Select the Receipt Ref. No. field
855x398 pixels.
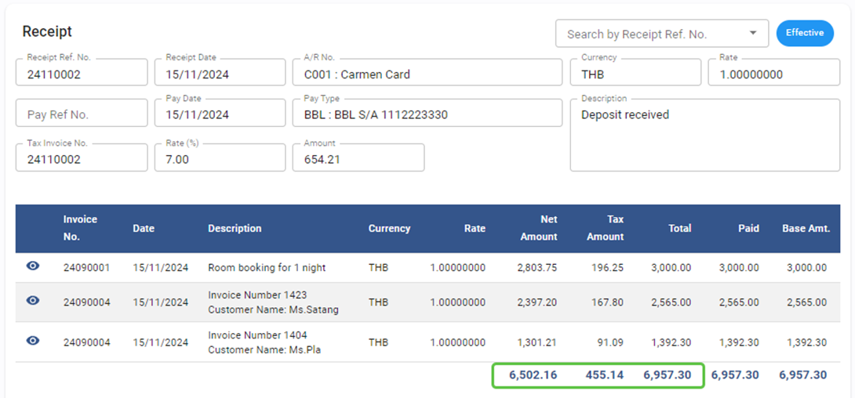pyautogui.click(x=82, y=74)
